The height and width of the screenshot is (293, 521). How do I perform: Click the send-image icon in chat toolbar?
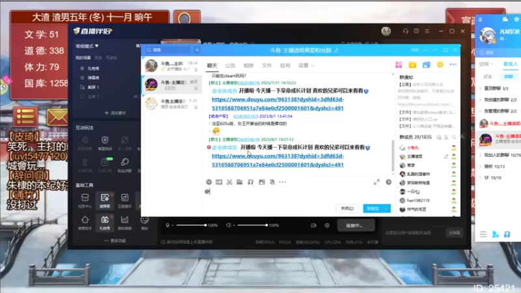coord(262,182)
